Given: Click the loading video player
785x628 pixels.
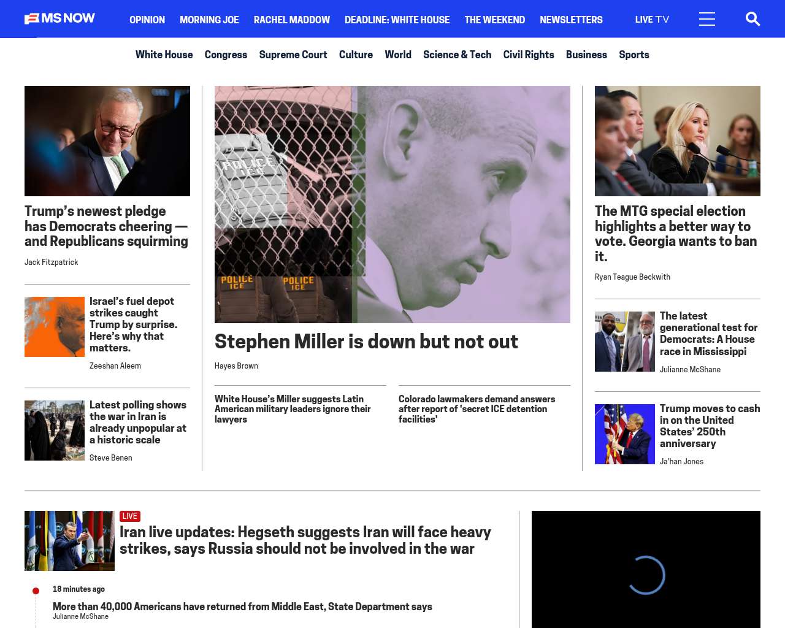Looking at the screenshot, I should [646, 570].
